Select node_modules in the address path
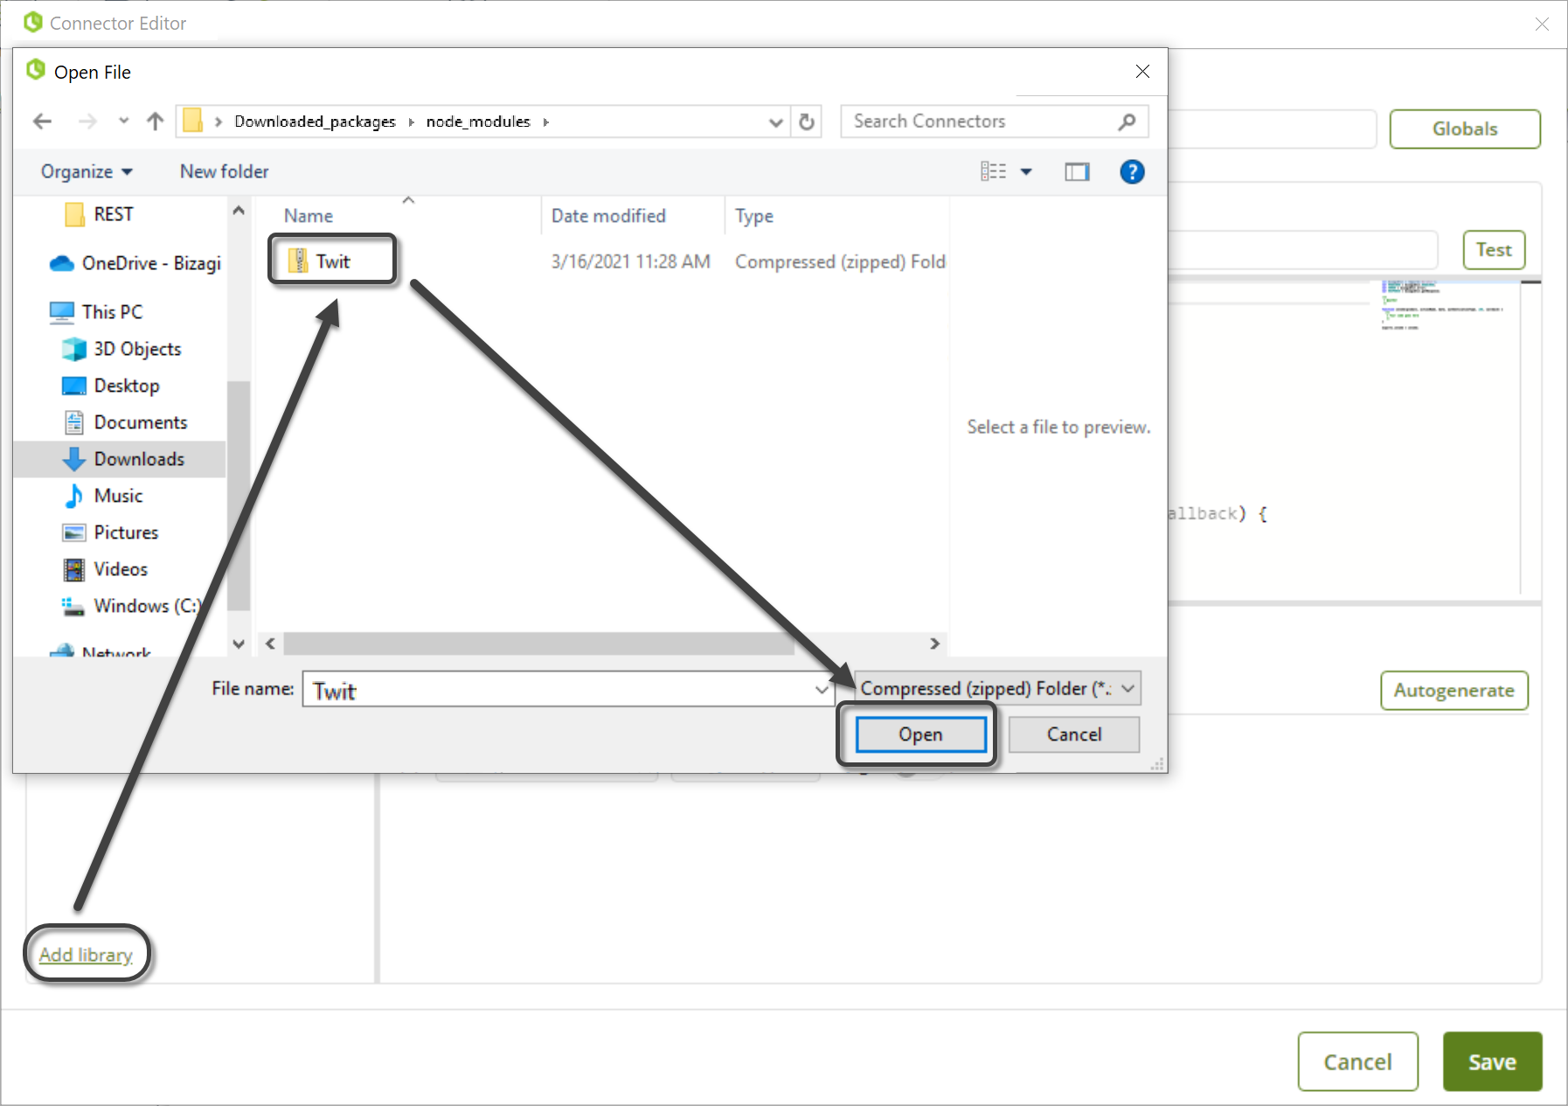The height and width of the screenshot is (1106, 1568). pyautogui.click(x=478, y=122)
